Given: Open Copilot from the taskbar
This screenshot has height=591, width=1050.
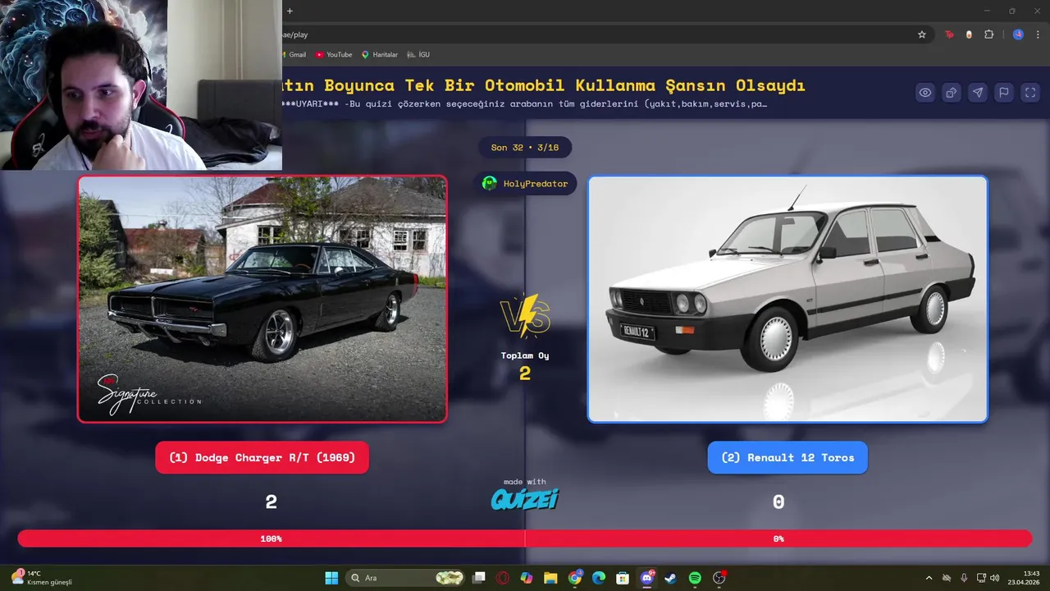Looking at the screenshot, I should (x=526, y=578).
